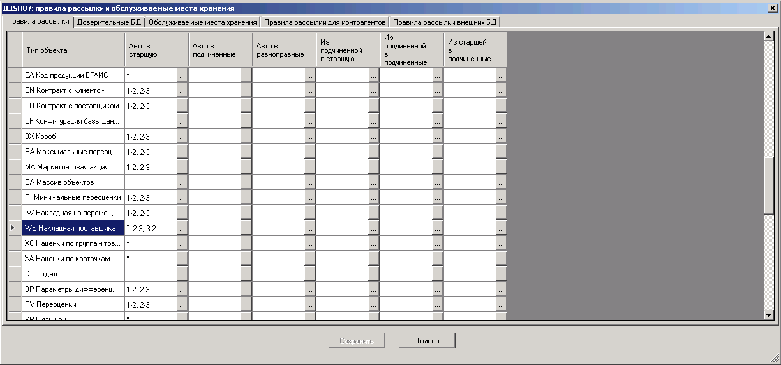Screen dimensions: 781x365
Task: Click the Авто в равноправные column header
Action: [x=284, y=50]
